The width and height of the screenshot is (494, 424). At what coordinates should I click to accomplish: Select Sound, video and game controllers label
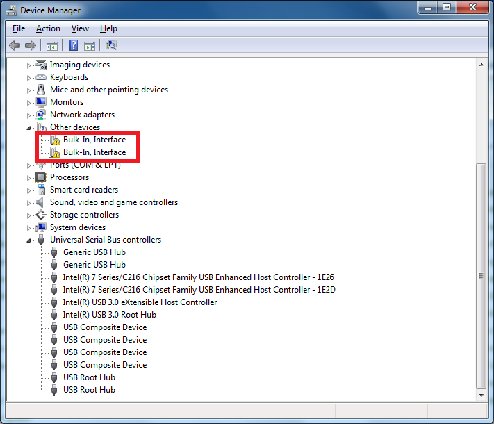(114, 202)
